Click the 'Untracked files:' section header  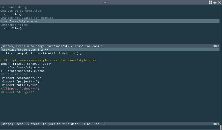pyautogui.click(x=14, y=25)
